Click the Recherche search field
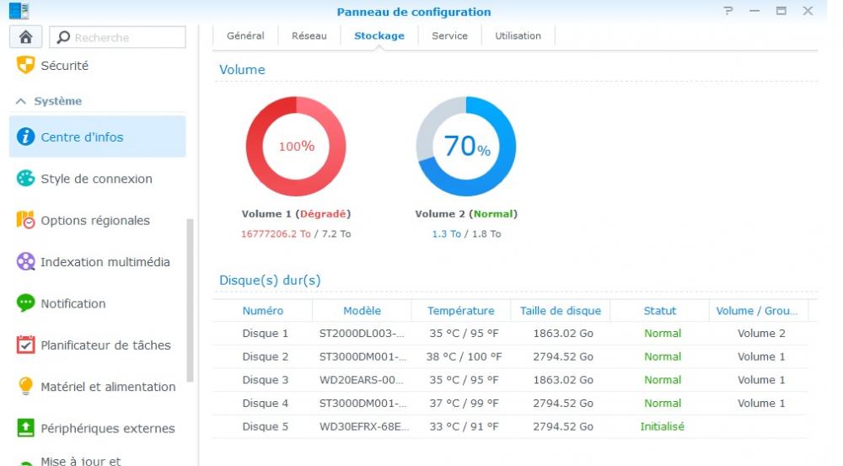The image size is (843, 466). click(x=126, y=37)
